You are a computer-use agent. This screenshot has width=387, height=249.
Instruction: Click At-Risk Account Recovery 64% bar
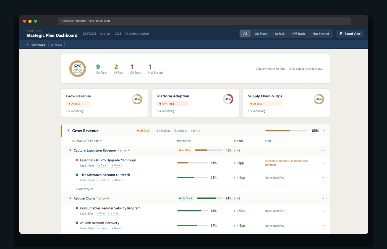193,225
